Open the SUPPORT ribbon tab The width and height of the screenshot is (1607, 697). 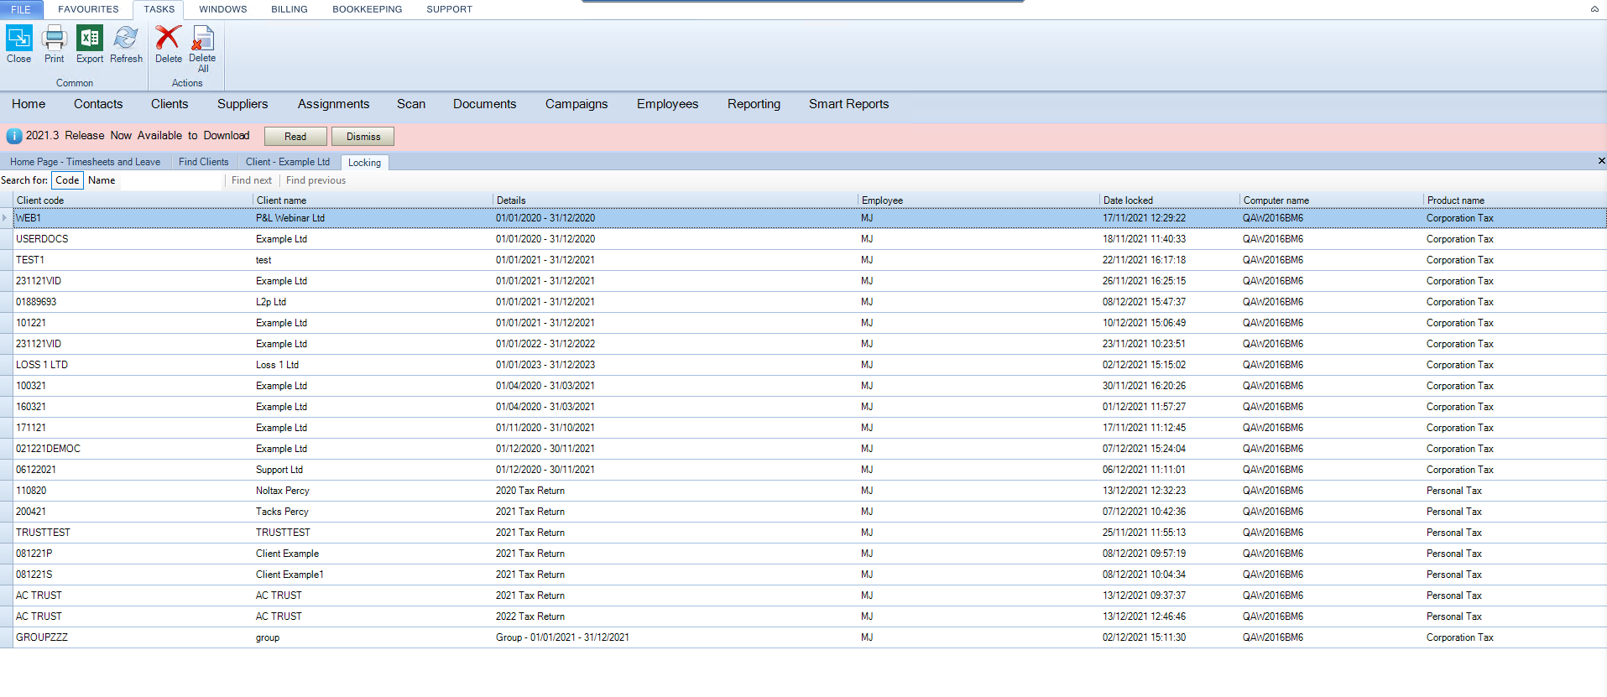point(449,9)
